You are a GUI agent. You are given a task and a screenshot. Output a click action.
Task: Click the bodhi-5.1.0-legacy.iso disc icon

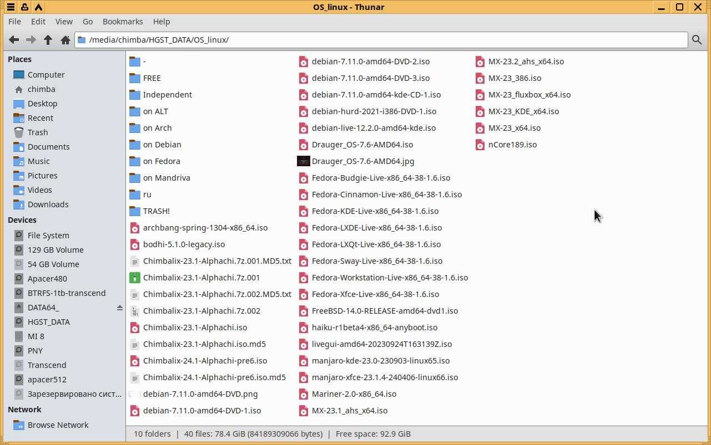click(134, 244)
